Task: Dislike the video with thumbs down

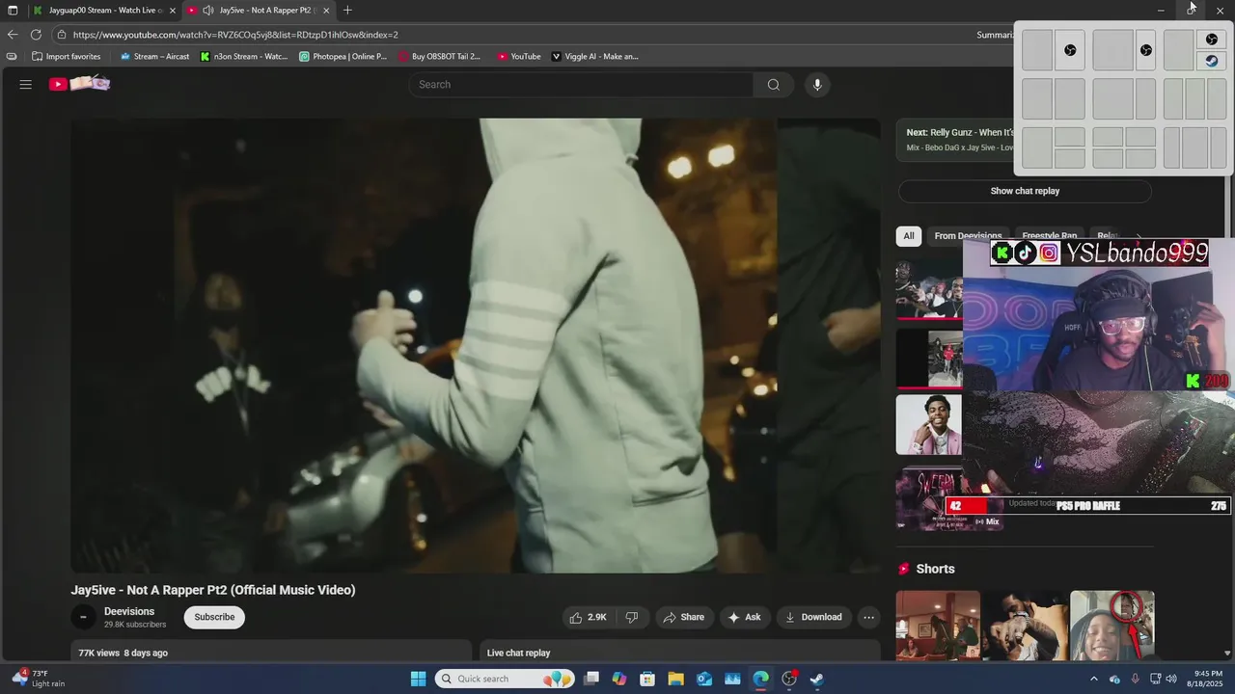Action: [633, 617]
